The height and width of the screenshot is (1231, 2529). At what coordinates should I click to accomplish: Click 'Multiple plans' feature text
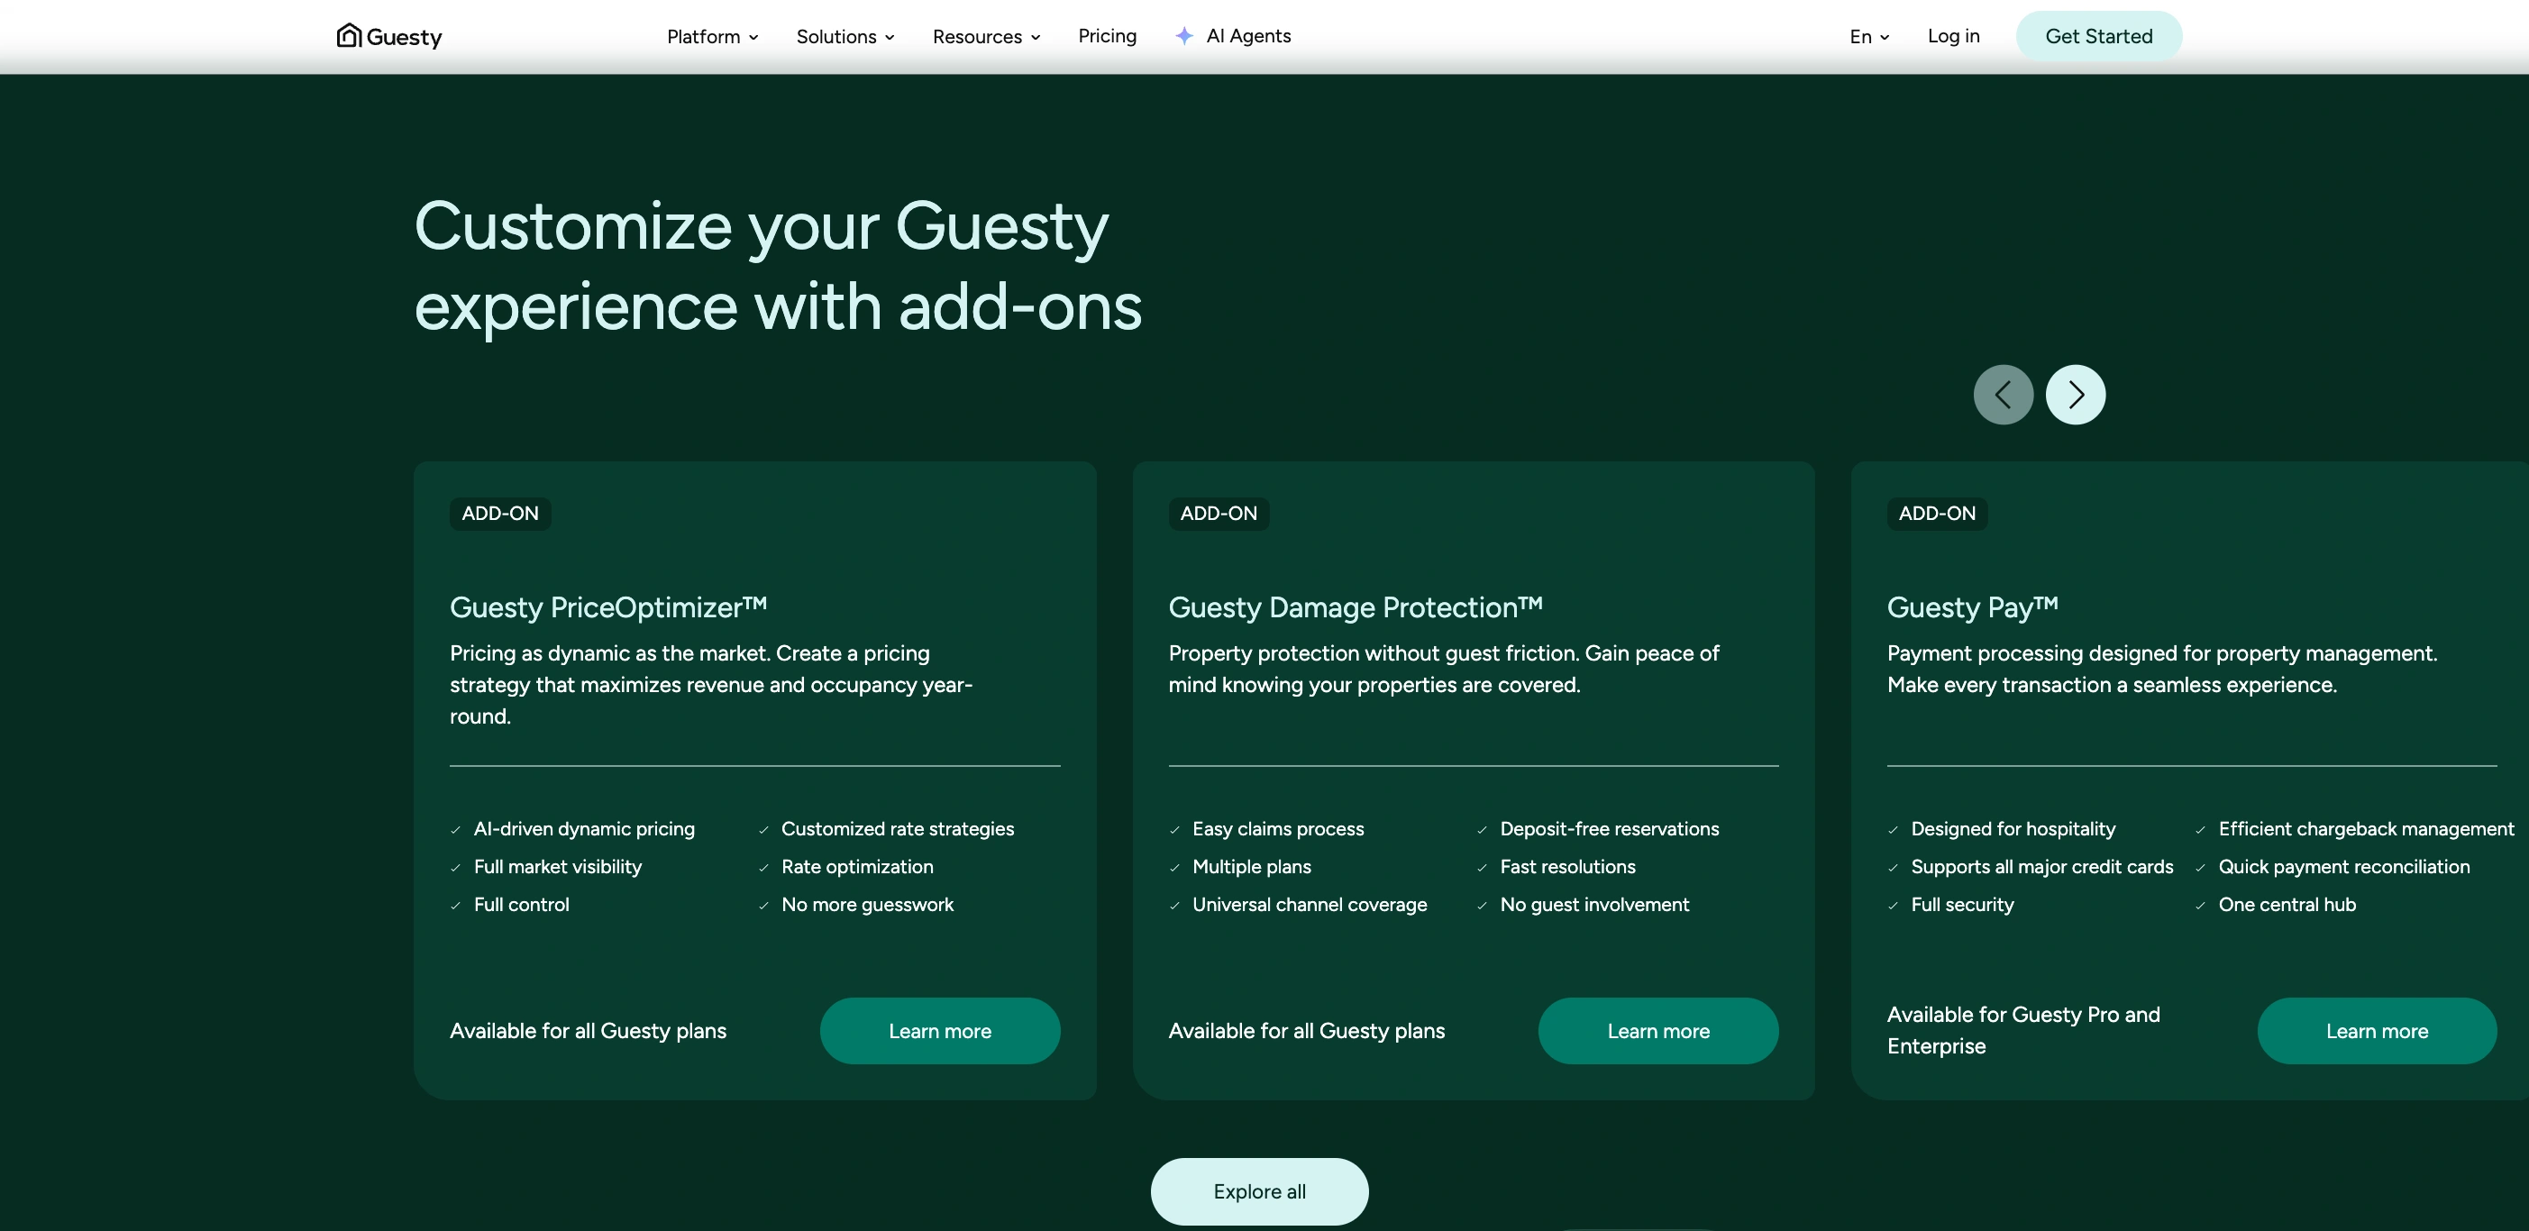(x=1251, y=867)
